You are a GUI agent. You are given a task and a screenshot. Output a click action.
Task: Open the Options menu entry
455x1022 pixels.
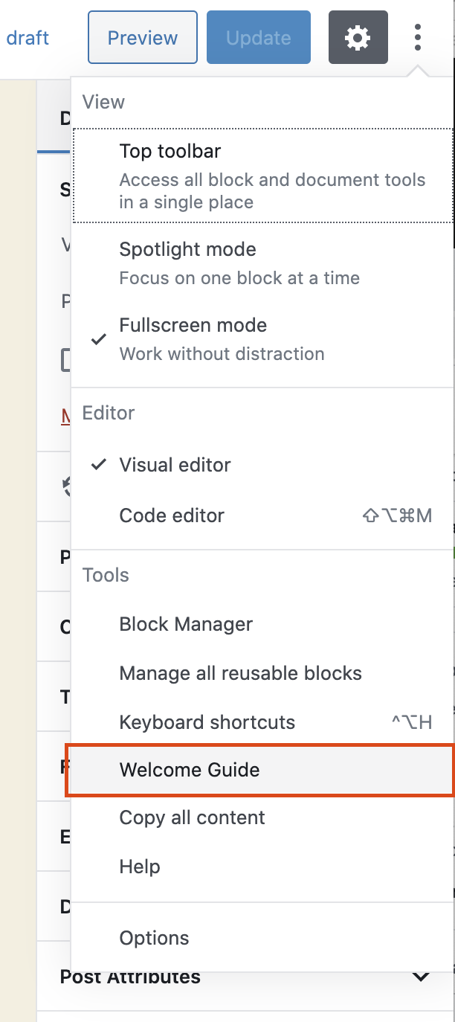coord(154,938)
